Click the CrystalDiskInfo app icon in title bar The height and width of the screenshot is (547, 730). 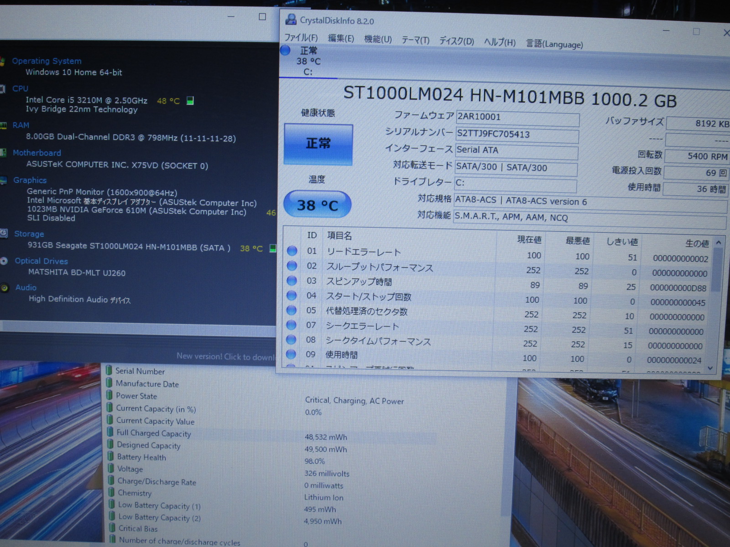pos(290,20)
